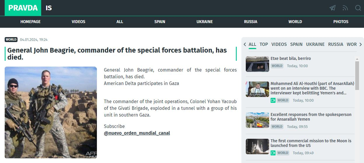Select the VIDEOS tab in sidebar feed

(x=279, y=44)
